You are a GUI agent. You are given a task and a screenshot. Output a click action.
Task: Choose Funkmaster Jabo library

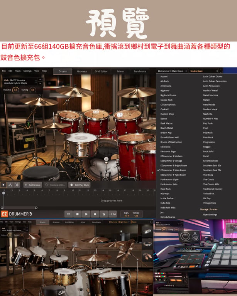(169, 184)
